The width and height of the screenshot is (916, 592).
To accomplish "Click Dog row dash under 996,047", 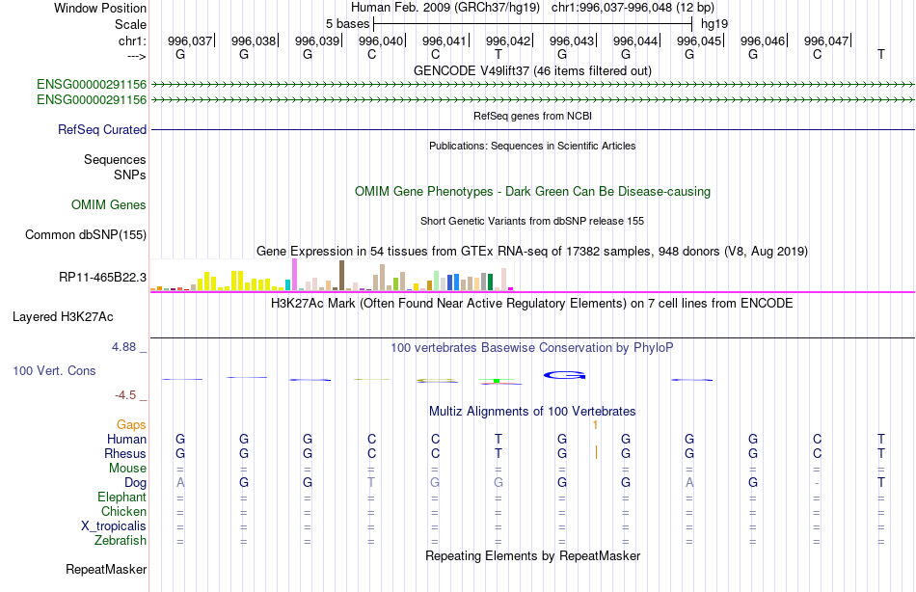I will coord(817,483).
